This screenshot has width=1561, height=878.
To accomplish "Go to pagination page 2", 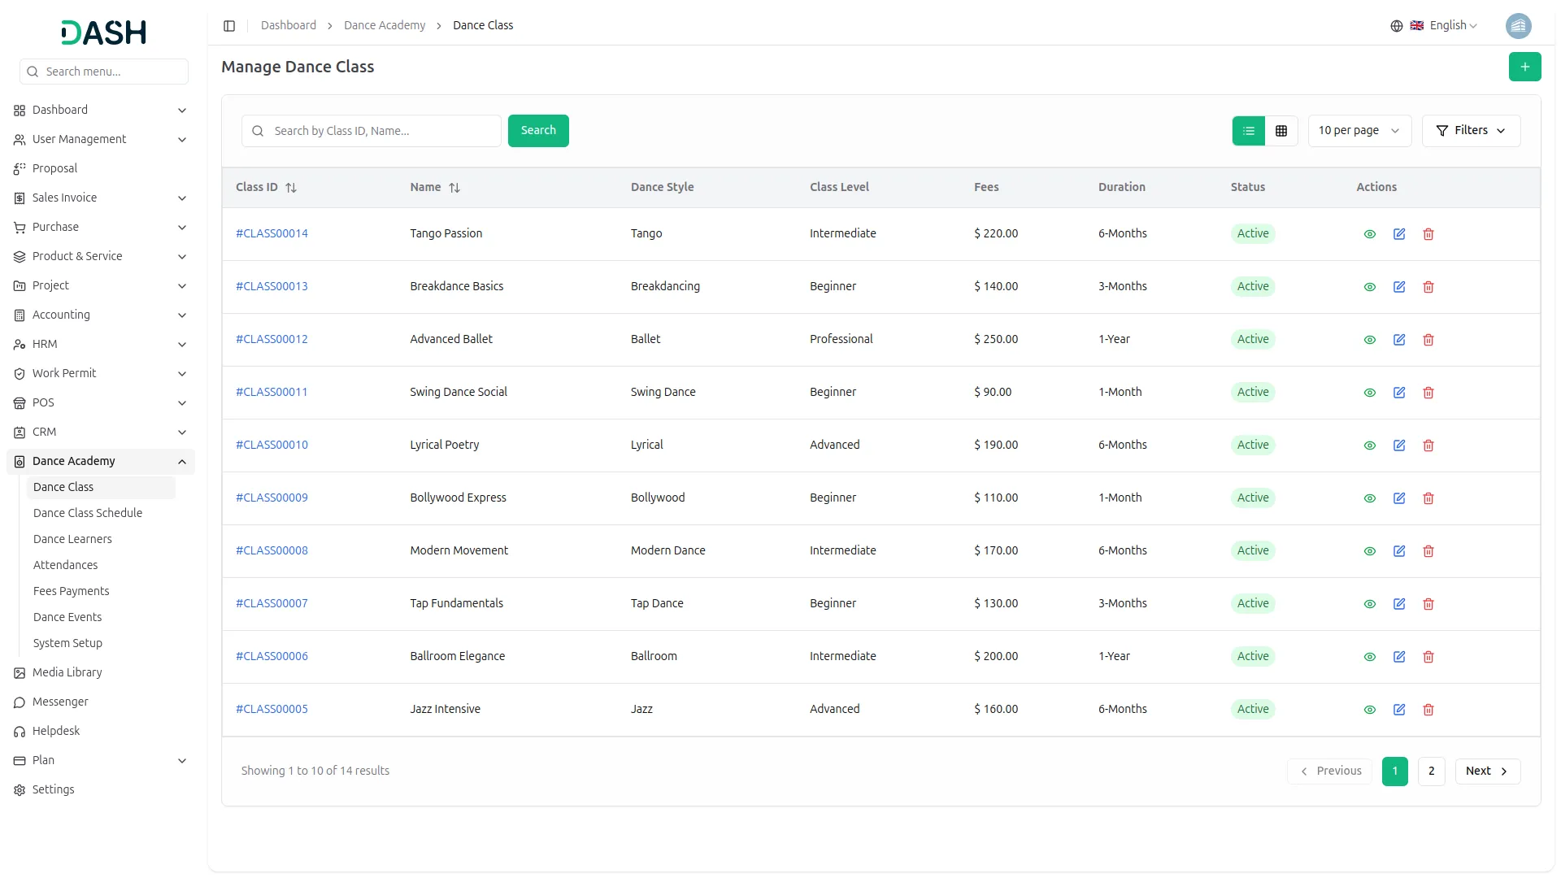I will [x=1430, y=771].
